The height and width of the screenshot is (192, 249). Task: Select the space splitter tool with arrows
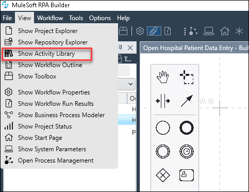163,101
